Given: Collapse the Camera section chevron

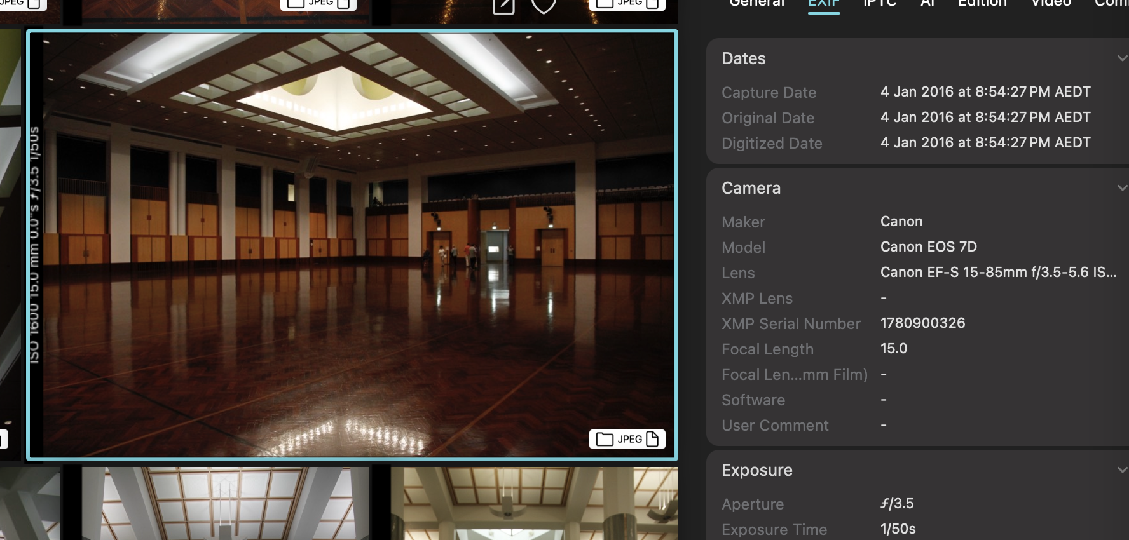Looking at the screenshot, I should point(1121,188).
